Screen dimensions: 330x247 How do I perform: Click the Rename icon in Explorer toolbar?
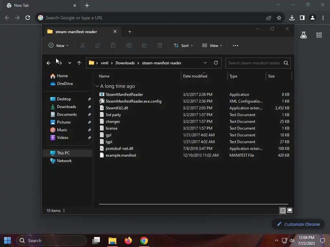[129, 45]
